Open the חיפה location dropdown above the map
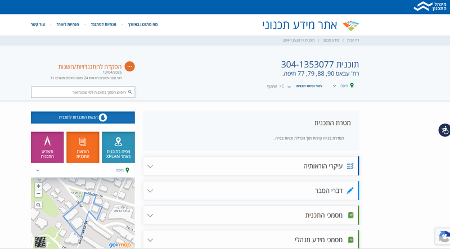 pyautogui.click(x=83, y=170)
